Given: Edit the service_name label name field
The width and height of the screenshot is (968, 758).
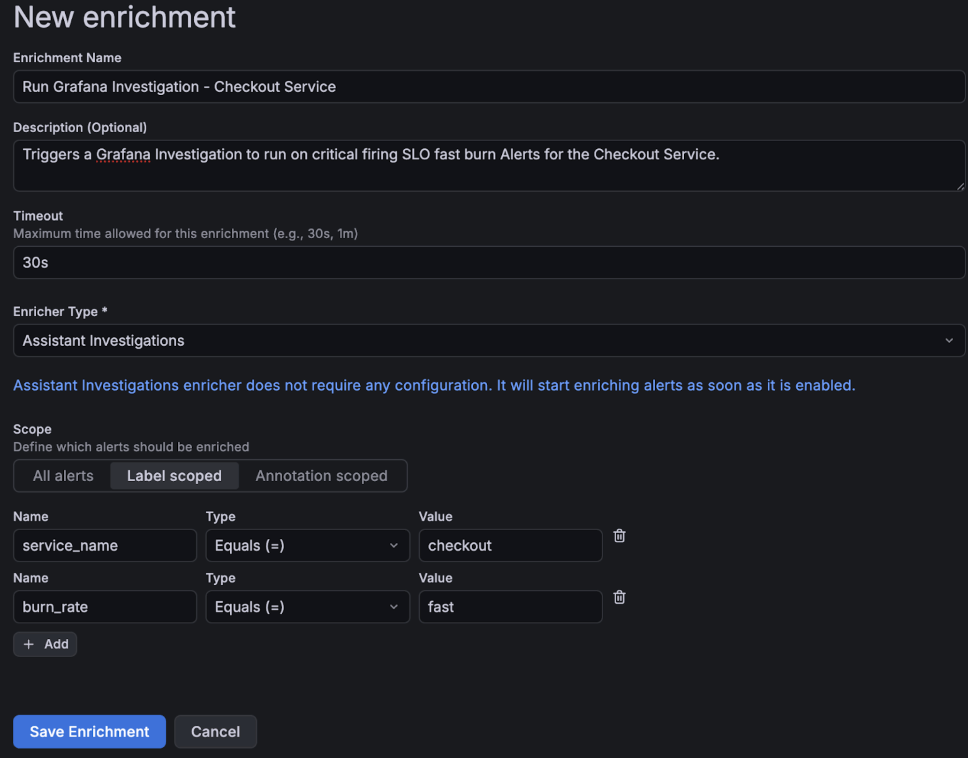Looking at the screenshot, I should click(105, 545).
